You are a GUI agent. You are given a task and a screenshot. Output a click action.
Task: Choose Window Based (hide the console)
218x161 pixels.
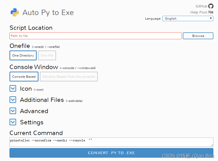69,76
